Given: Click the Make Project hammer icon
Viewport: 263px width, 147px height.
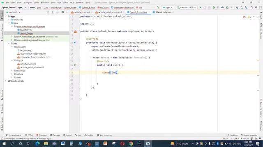Looking at the screenshot, I should pyautogui.click(x=158, y=7).
